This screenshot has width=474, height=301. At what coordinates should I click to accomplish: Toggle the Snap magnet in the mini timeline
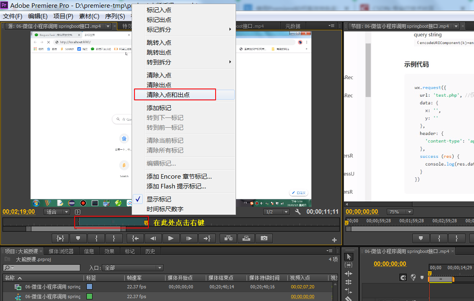point(403,278)
